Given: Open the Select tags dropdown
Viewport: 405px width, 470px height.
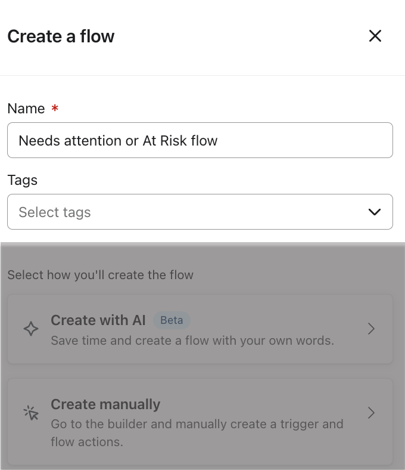Looking at the screenshot, I should [x=200, y=212].
